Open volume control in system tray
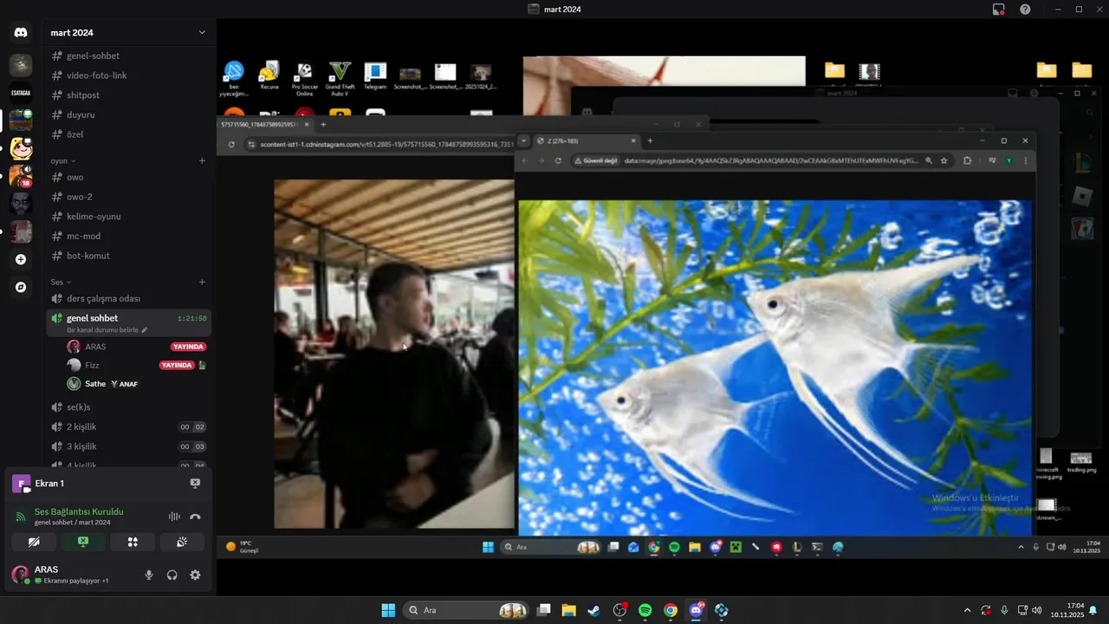Image resolution: width=1109 pixels, height=624 pixels. [1037, 610]
